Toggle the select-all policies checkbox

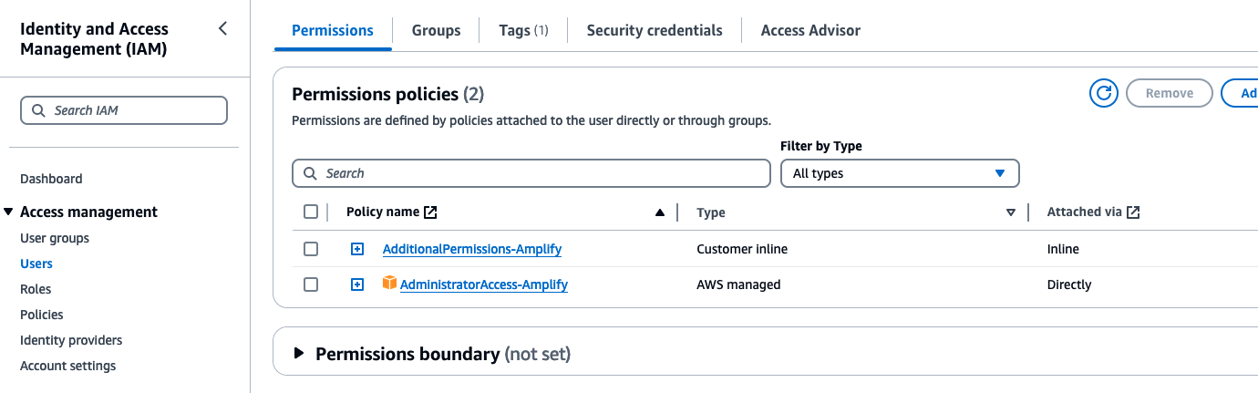tap(311, 212)
